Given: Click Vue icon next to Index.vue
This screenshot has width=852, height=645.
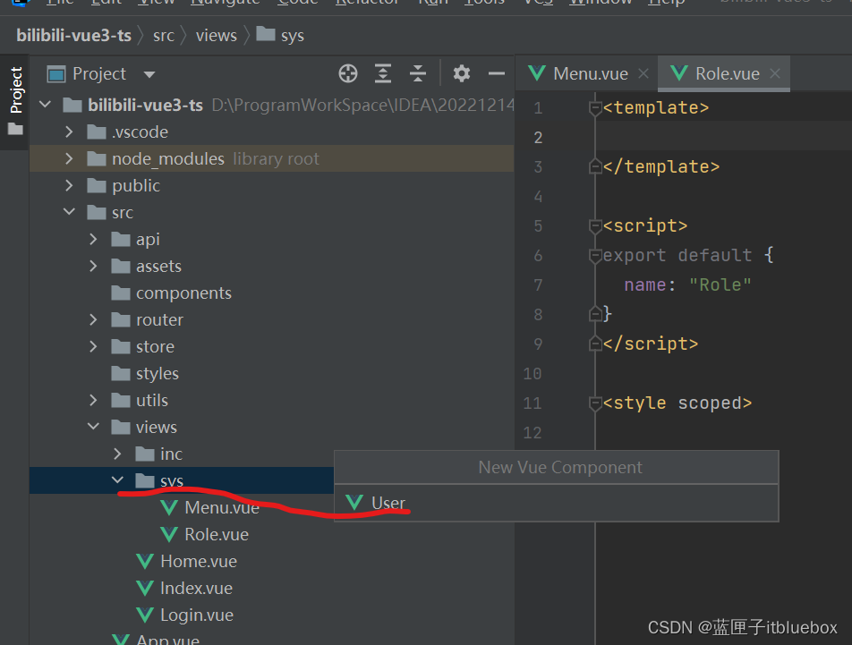Looking at the screenshot, I should pos(145,588).
